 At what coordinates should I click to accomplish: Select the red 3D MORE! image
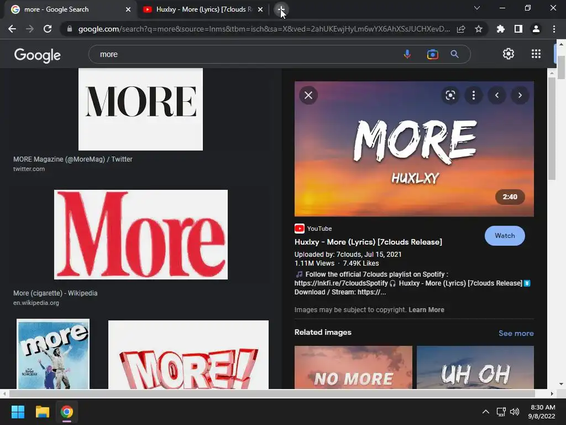188,355
